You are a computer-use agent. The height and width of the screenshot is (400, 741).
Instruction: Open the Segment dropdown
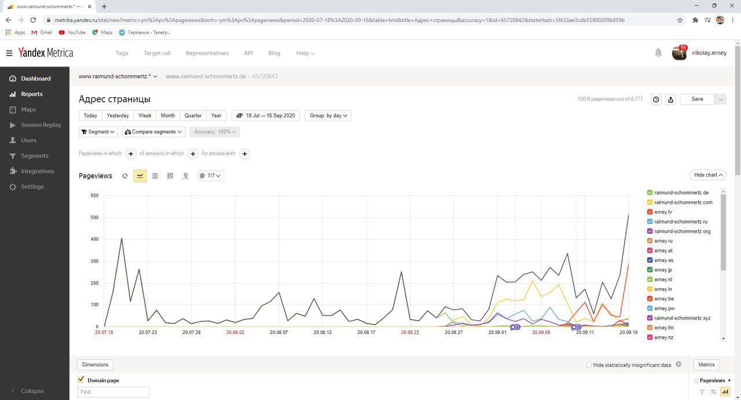pos(98,132)
